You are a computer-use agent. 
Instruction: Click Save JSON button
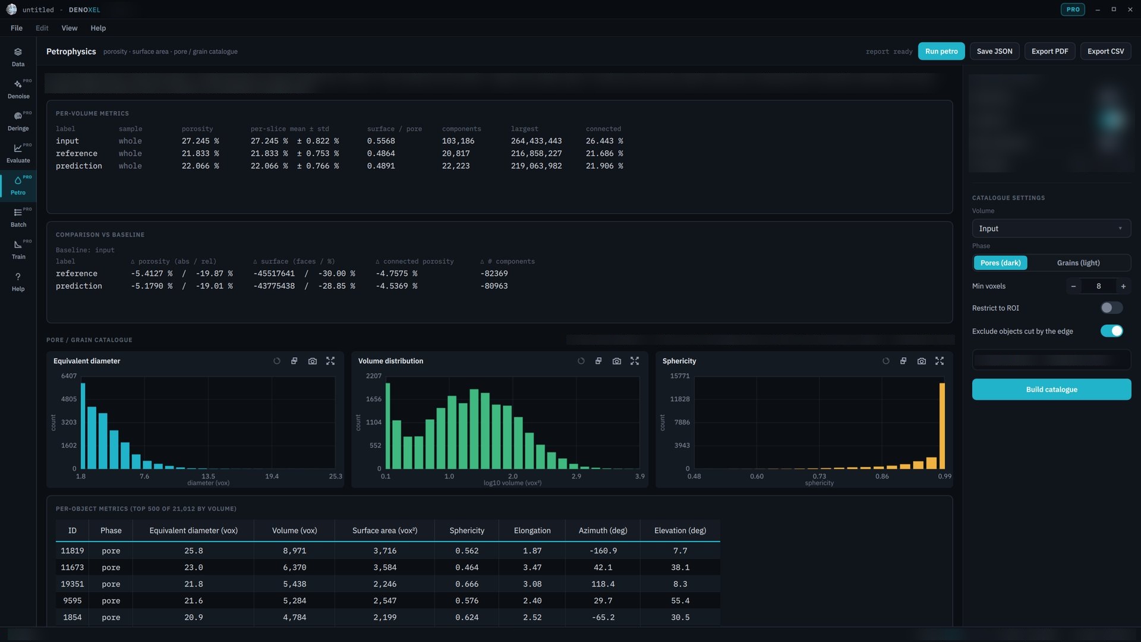point(994,51)
